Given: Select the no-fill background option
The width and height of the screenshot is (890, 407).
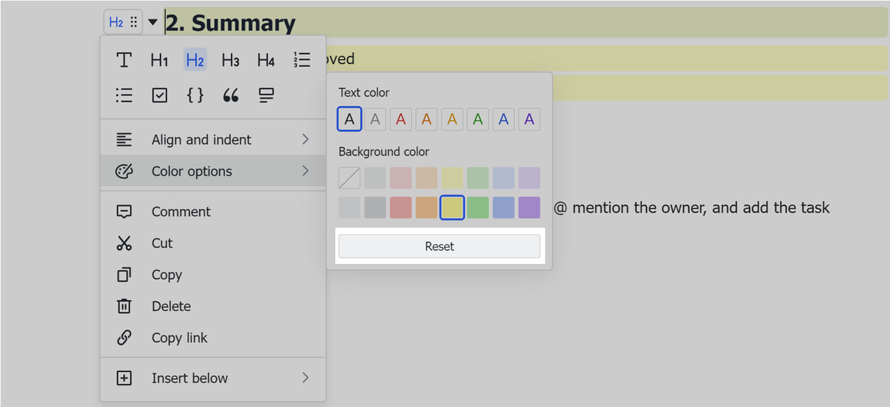Looking at the screenshot, I should click(x=349, y=178).
